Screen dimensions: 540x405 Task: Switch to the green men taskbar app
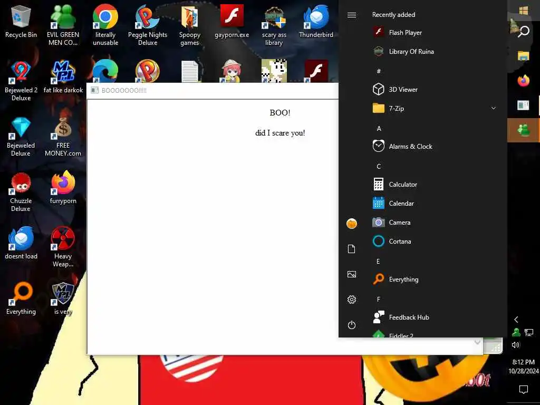click(x=524, y=130)
